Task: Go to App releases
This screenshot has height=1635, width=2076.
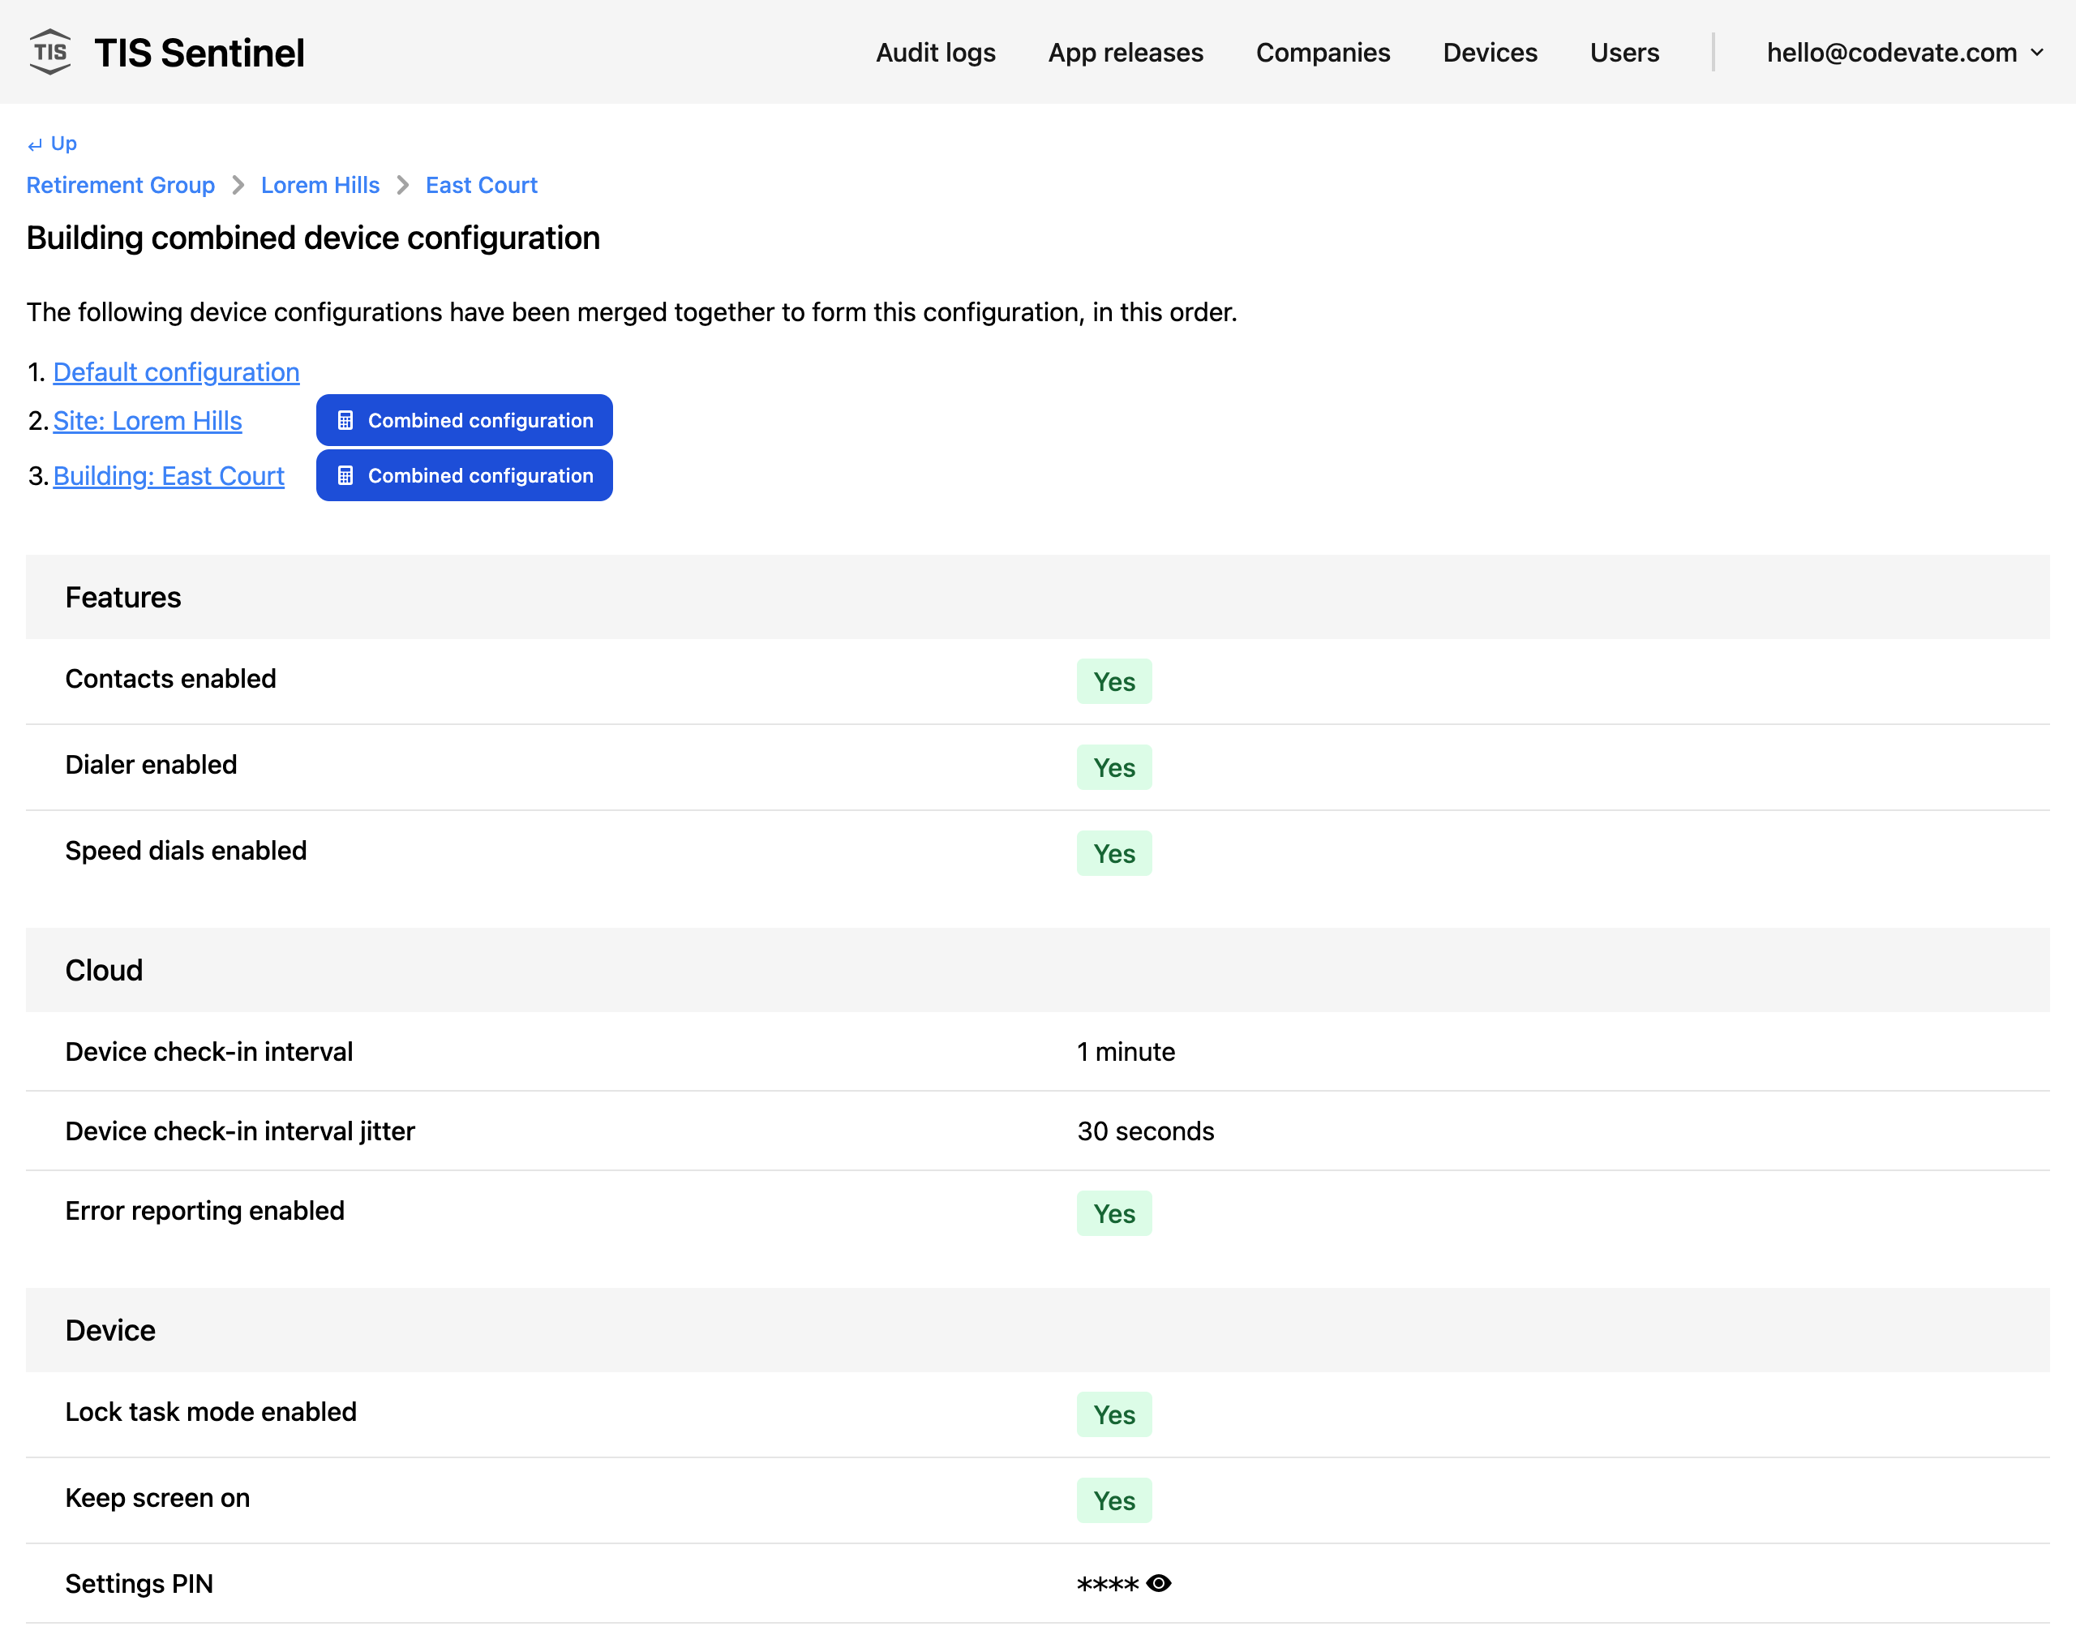Action: pyautogui.click(x=1126, y=53)
